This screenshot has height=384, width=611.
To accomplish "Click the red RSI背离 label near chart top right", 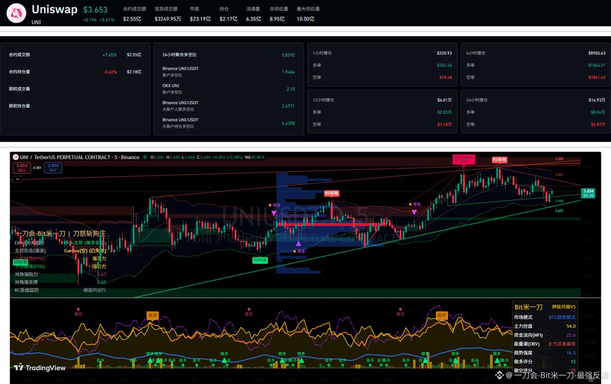I will click(x=500, y=160).
